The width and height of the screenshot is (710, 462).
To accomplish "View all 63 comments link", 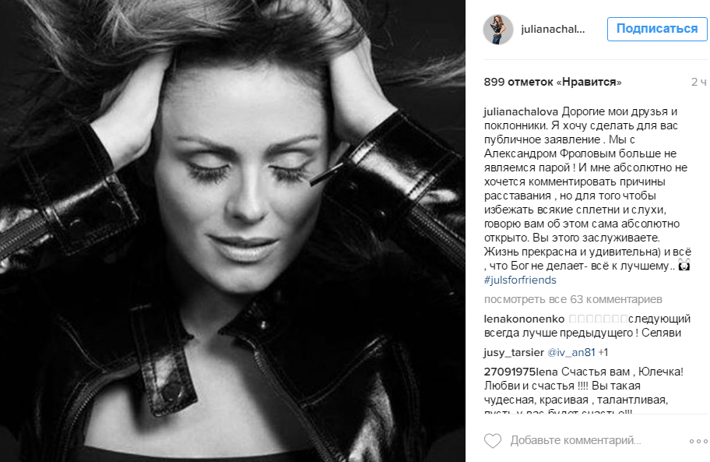I will coord(573,299).
